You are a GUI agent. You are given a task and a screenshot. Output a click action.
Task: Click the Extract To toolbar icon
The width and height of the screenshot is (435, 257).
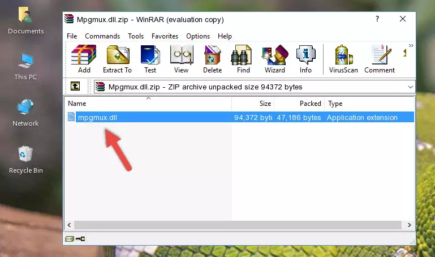117,59
